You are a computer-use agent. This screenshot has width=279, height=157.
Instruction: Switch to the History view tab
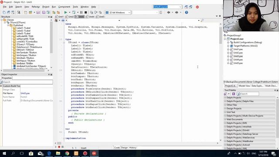click(x=133, y=147)
